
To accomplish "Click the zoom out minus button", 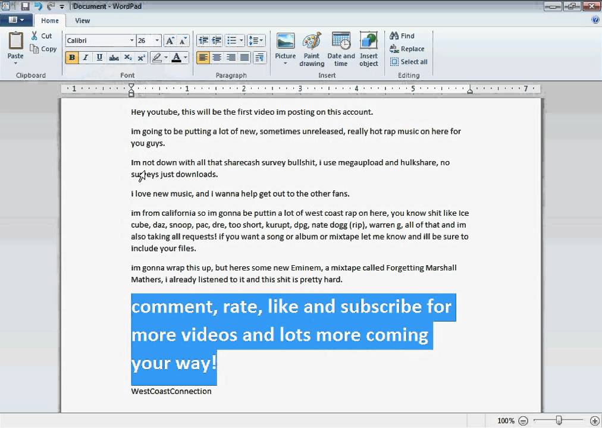I will [523, 421].
